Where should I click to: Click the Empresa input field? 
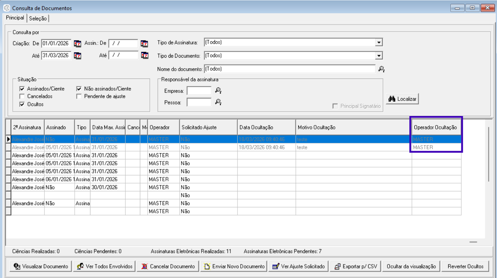coord(199,91)
